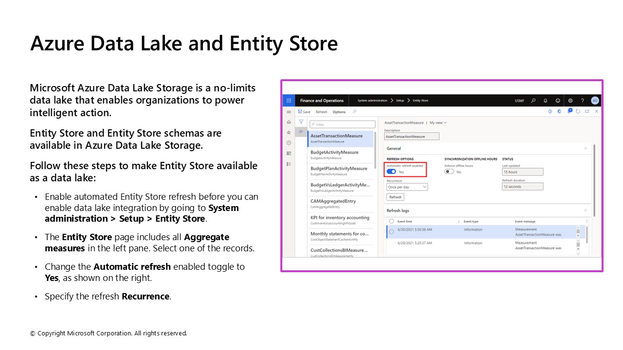Open the notifications bell icon
Screen dimensions: 623x350
pos(545,100)
